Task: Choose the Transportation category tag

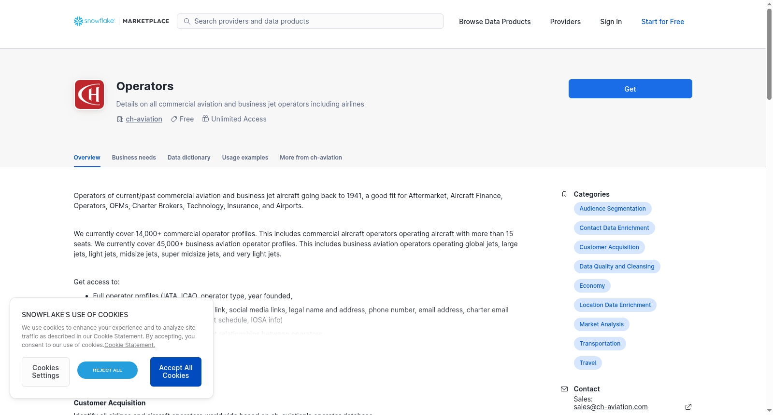Action: [x=600, y=344]
